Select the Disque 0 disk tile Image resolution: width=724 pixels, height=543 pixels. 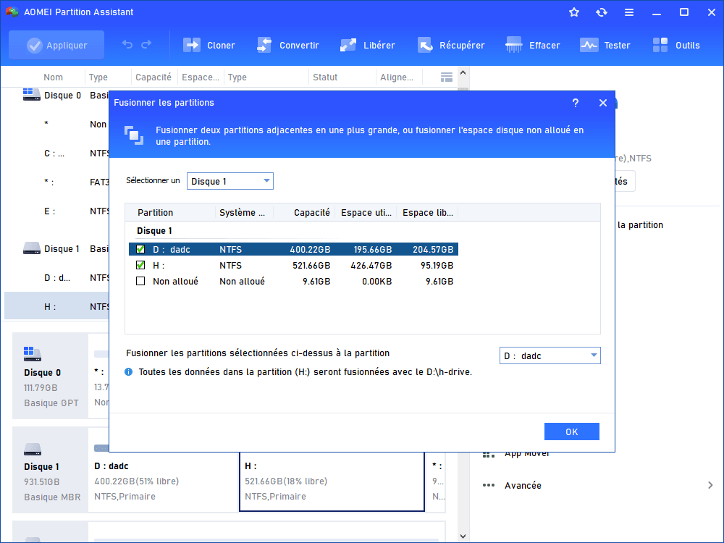coord(51,376)
